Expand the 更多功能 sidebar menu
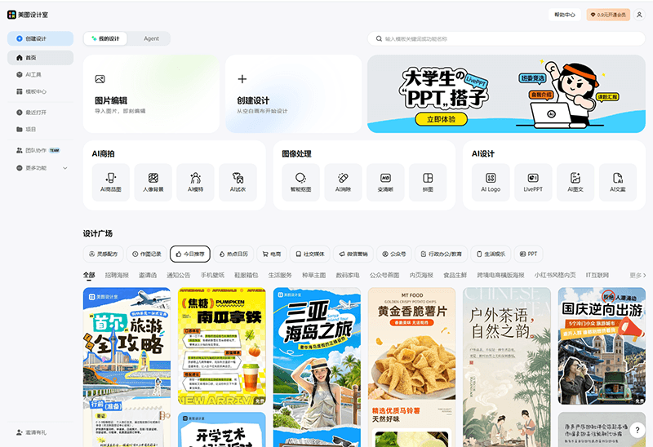Image resolution: width=653 pixels, height=447 pixels. pyautogui.click(x=41, y=168)
